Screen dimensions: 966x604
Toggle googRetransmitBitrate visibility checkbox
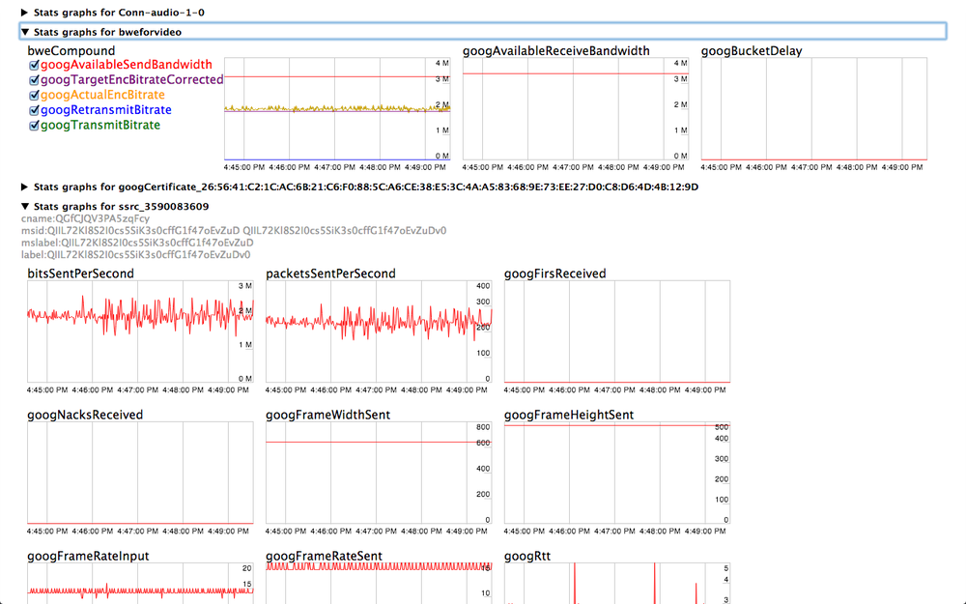[x=34, y=109]
